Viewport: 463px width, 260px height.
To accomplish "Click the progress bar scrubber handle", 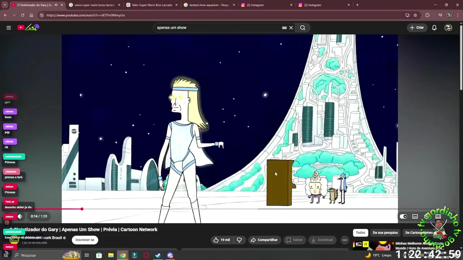I will tap(82, 209).
